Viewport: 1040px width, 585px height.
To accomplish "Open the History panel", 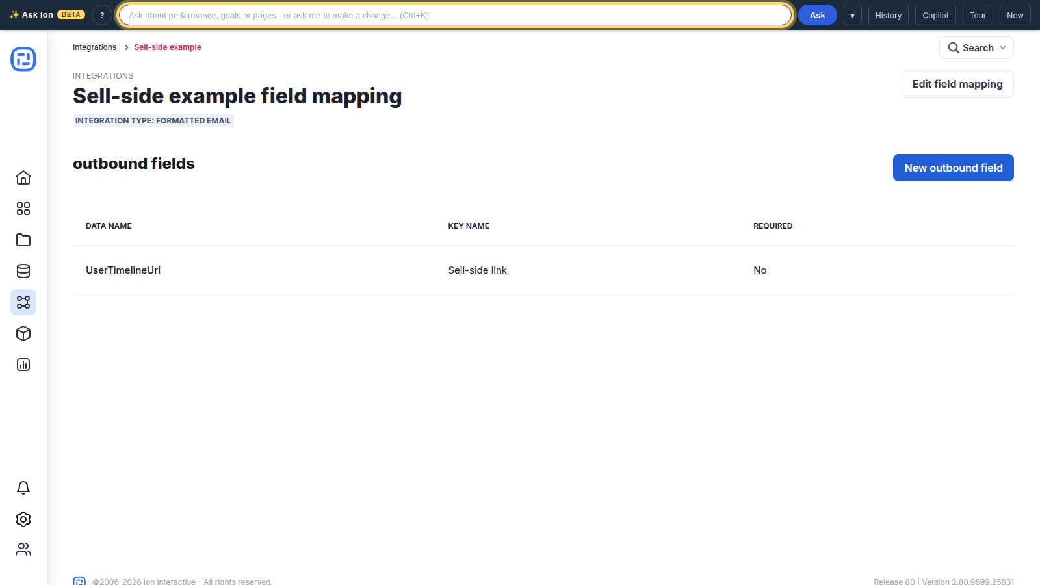I will click(x=888, y=15).
